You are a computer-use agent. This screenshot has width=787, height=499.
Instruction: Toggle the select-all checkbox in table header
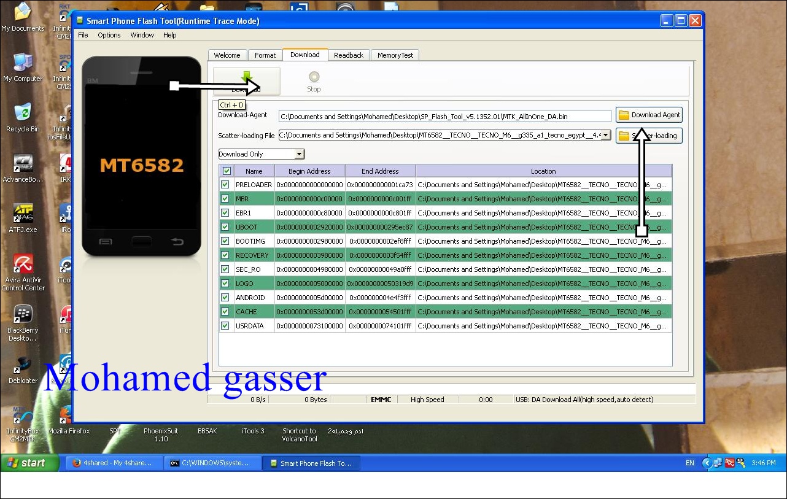pos(227,171)
